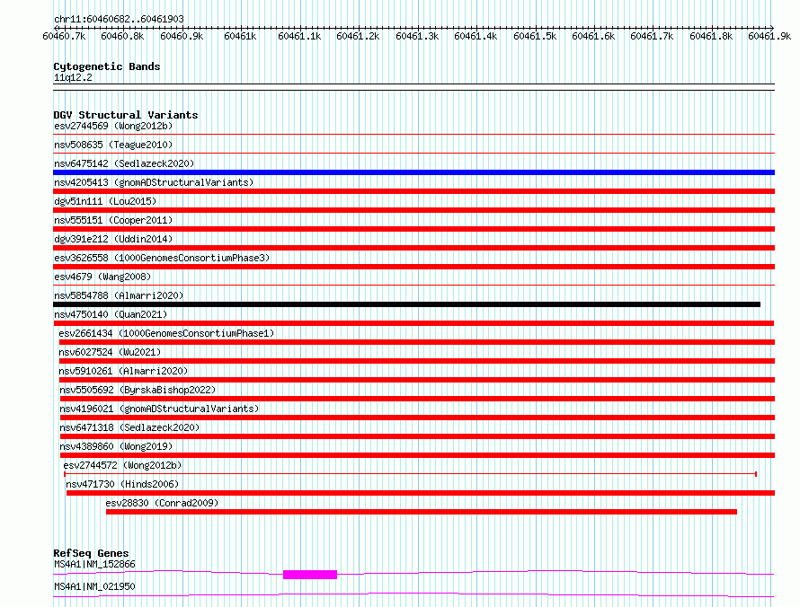Click ruler position 60460.7k

pos(65,36)
